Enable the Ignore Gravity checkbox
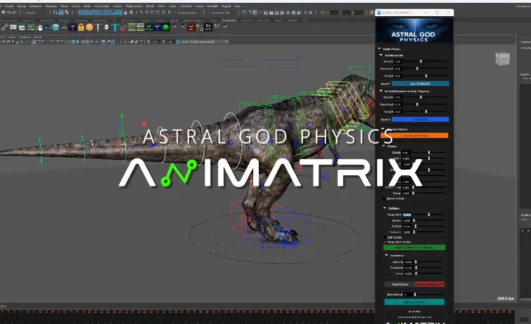531x324 pixels. 384,199
